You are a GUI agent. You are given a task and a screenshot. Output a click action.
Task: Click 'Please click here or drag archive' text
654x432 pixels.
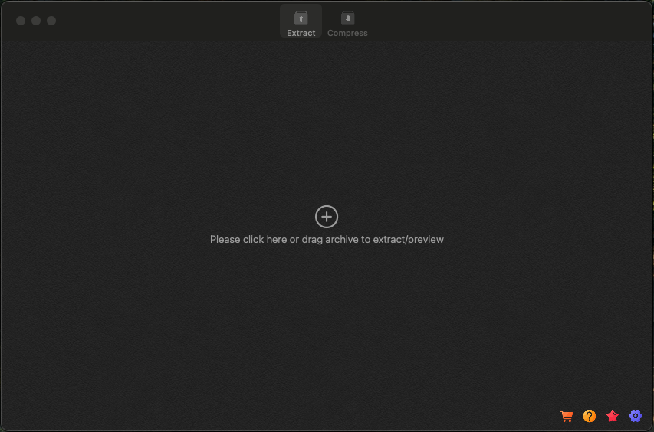(327, 240)
